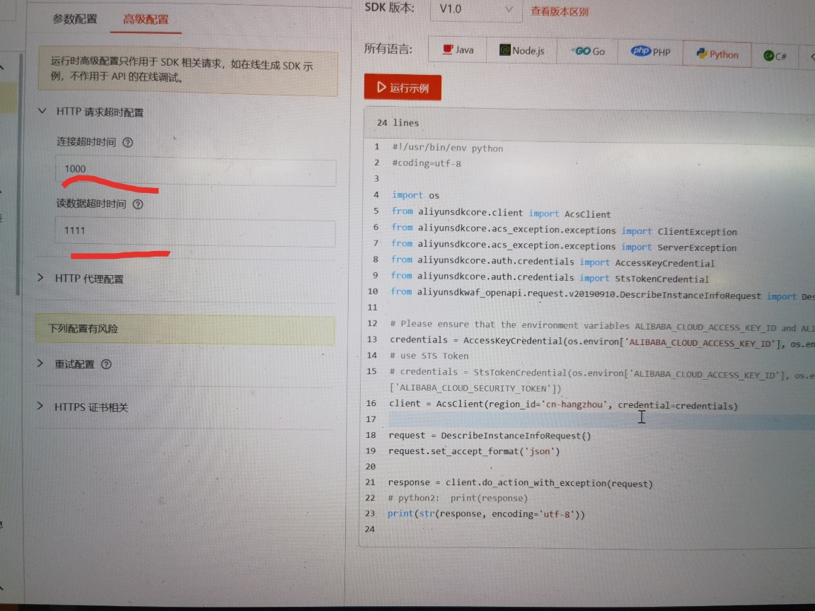Image resolution: width=815 pixels, height=611 pixels.
Task: Click the line importing AccessKeyCredential
Action: (x=553, y=262)
